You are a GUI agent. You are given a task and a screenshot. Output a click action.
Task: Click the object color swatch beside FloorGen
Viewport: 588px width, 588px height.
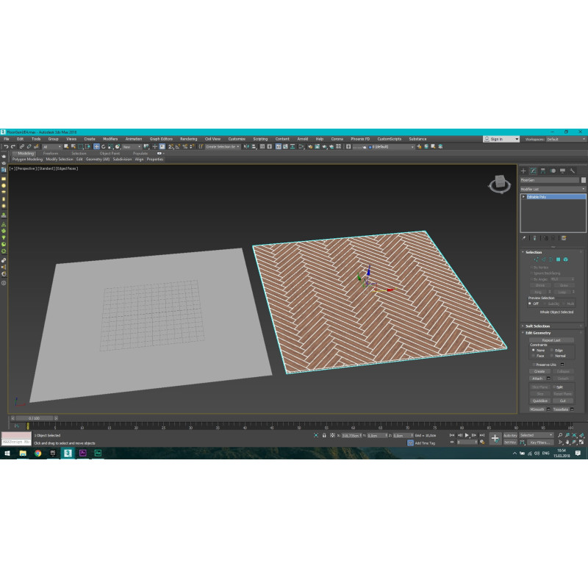coord(584,180)
